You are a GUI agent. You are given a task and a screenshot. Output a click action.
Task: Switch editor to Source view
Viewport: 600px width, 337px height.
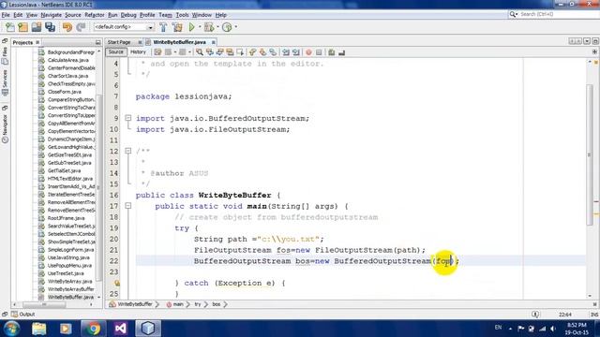point(116,52)
